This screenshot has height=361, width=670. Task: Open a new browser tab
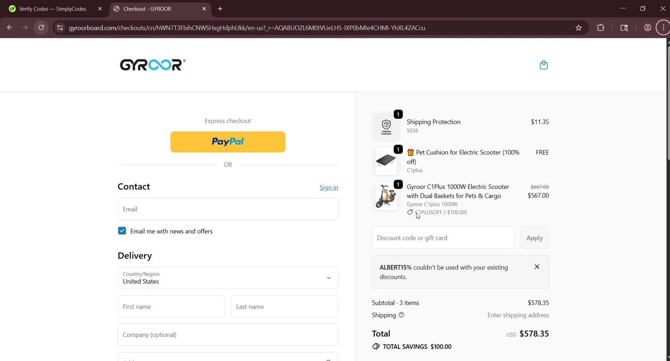click(220, 8)
